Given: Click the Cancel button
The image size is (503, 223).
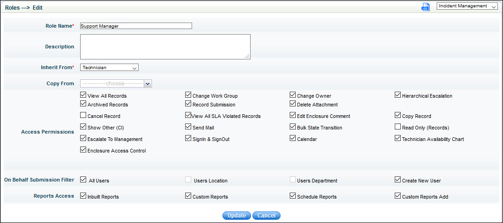Looking at the screenshot, I should pyautogui.click(x=266, y=216).
